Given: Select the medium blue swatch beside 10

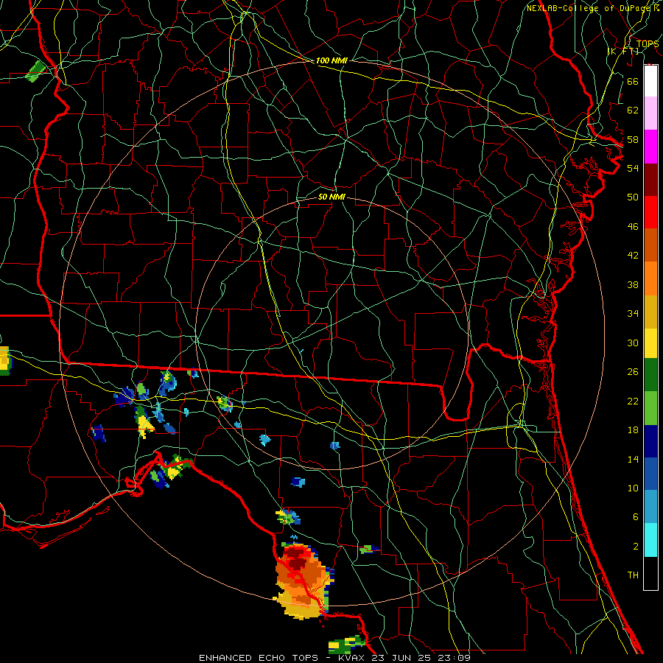Looking at the screenshot, I should click(650, 474).
